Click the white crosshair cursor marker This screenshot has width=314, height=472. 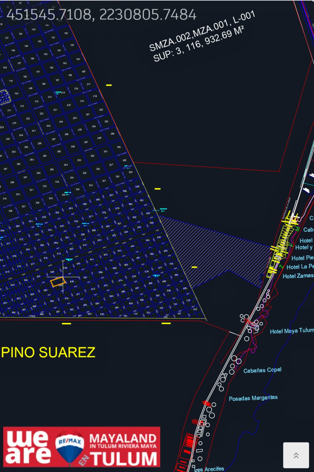pyautogui.click(x=63, y=277)
